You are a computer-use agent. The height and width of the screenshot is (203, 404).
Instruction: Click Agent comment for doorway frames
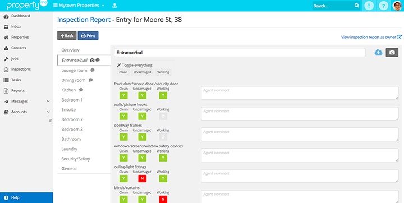300,135
